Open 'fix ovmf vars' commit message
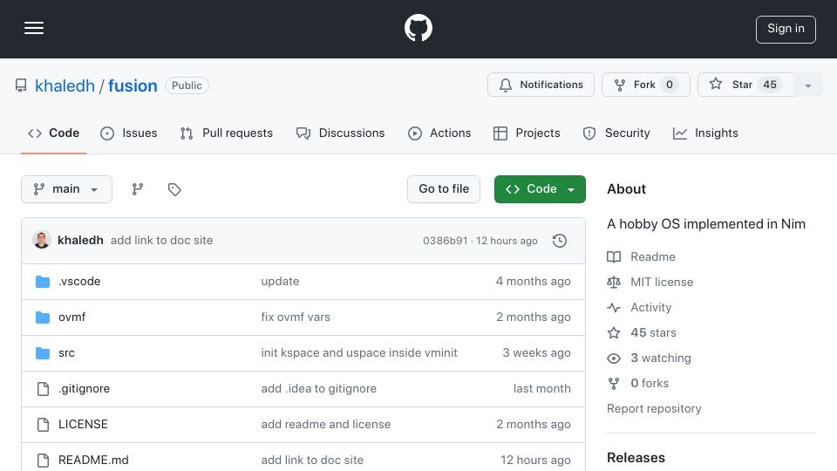The height and width of the screenshot is (471, 837). click(296, 317)
